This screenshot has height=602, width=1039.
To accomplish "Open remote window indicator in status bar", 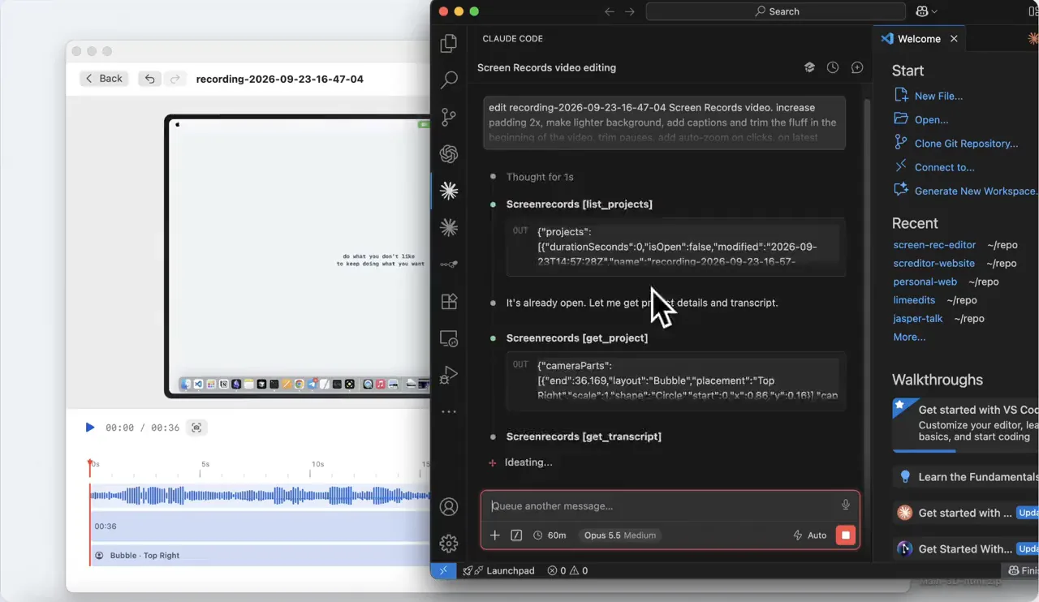I will pos(443,570).
